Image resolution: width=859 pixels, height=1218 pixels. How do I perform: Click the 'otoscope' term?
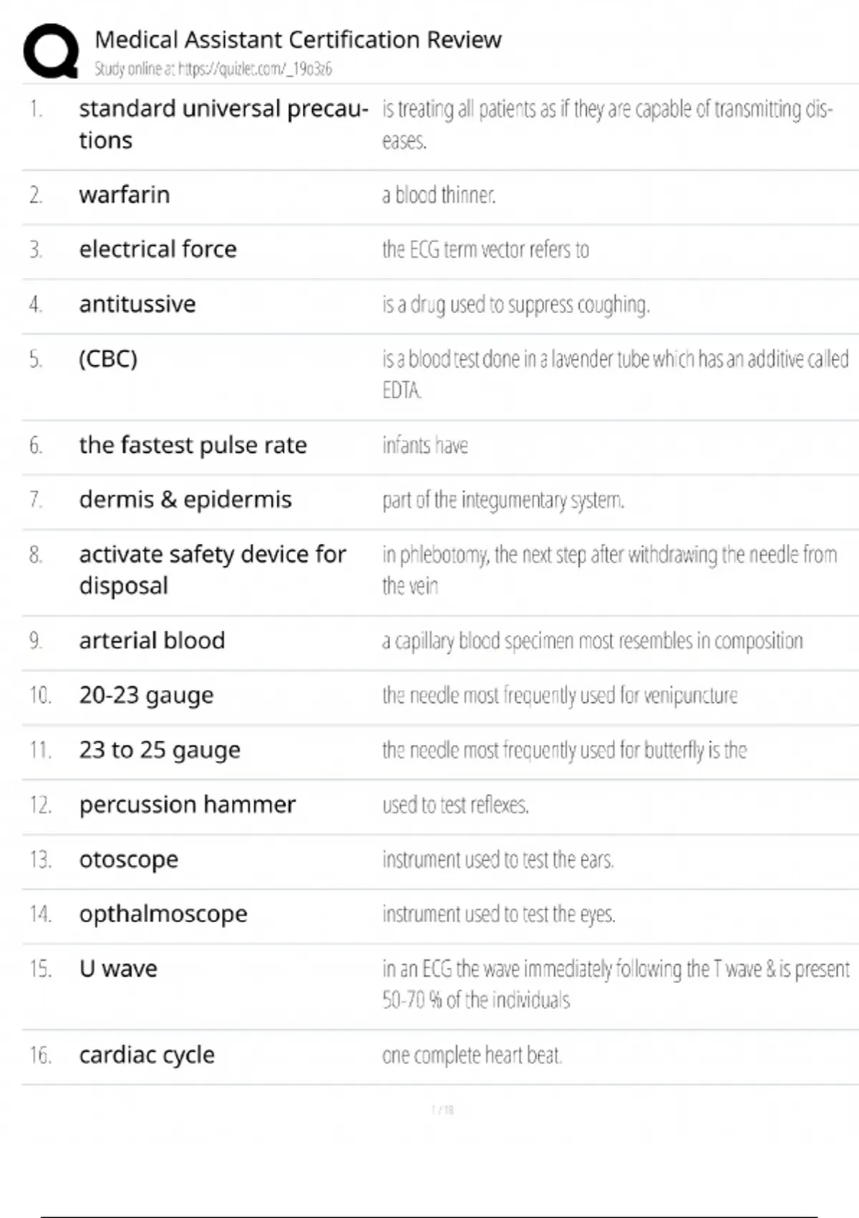coord(129,860)
